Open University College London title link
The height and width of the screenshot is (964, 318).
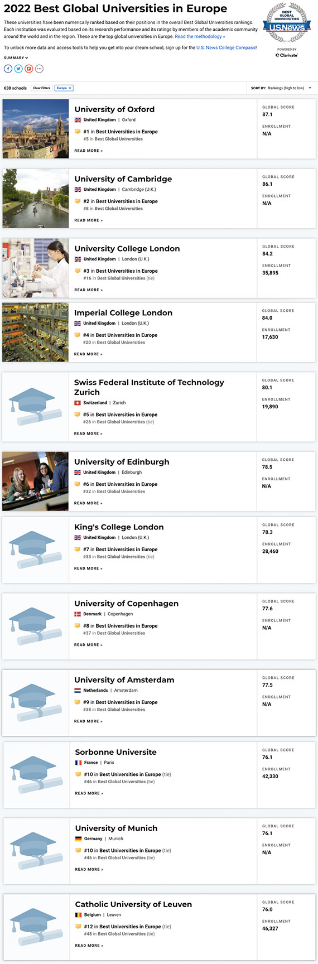point(127,249)
